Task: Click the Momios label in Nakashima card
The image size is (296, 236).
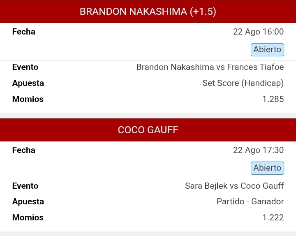Action: coord(28,99)
